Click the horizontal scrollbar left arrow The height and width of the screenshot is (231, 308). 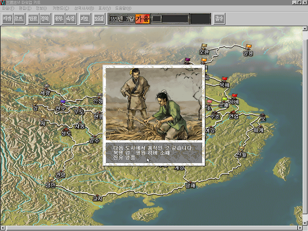point(3,228)
